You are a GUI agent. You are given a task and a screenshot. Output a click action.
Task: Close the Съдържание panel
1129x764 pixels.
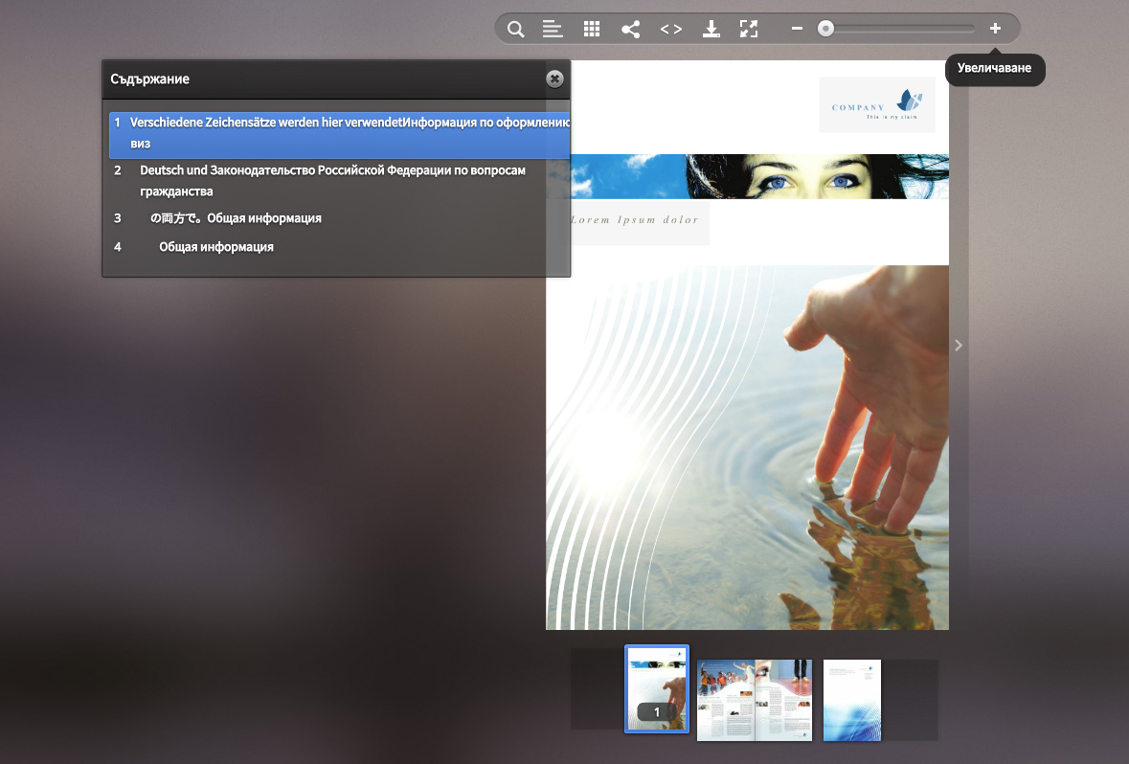pyautogui.click(x=554, y=79)
